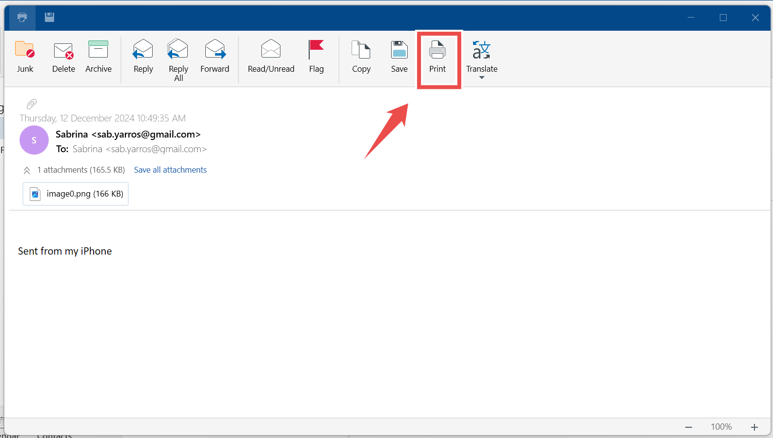
Task: Reply to Sabrina's email
Action: click(x=143, y=57)
